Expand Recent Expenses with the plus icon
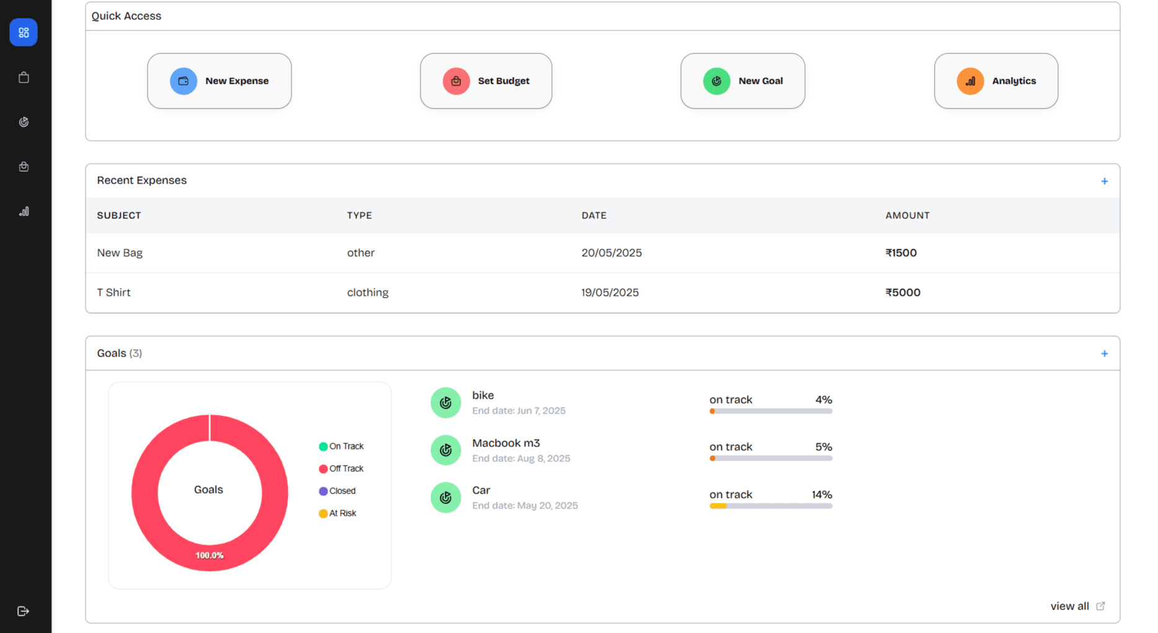This screenshot has width=1158, height=633. [1105, 181]
